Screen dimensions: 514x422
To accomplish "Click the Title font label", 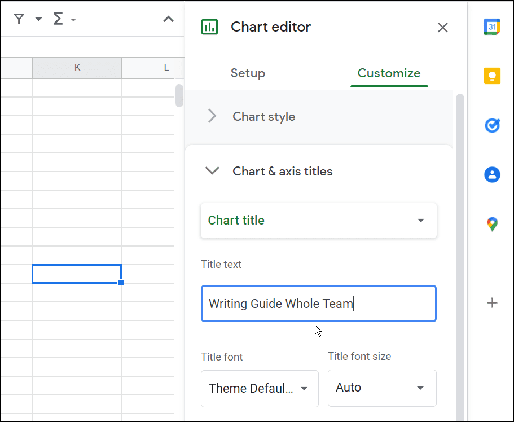I will pos(222,357).
